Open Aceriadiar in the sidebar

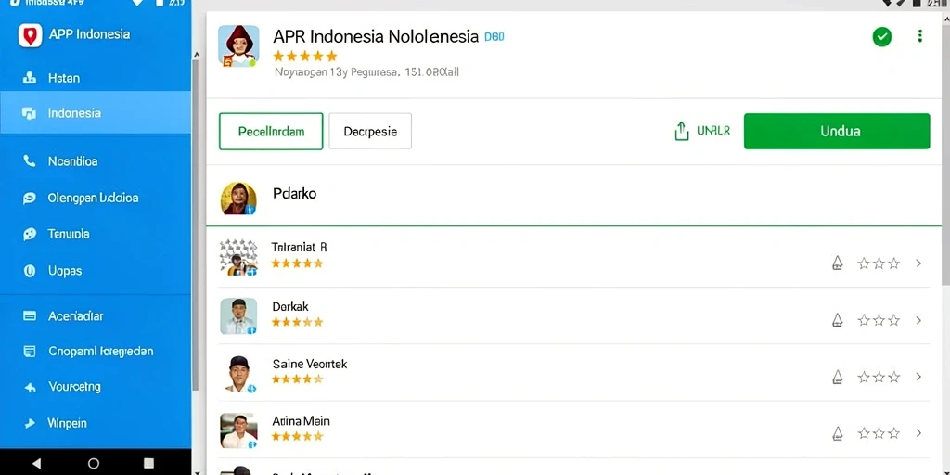96,315
